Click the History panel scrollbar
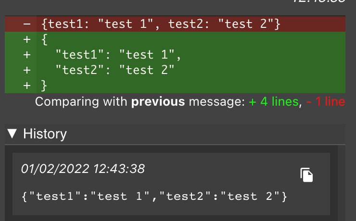Screen dimensions: 356x221 342,183
